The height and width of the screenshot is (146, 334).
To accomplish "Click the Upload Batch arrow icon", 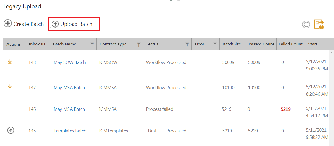I will (55, 24).
